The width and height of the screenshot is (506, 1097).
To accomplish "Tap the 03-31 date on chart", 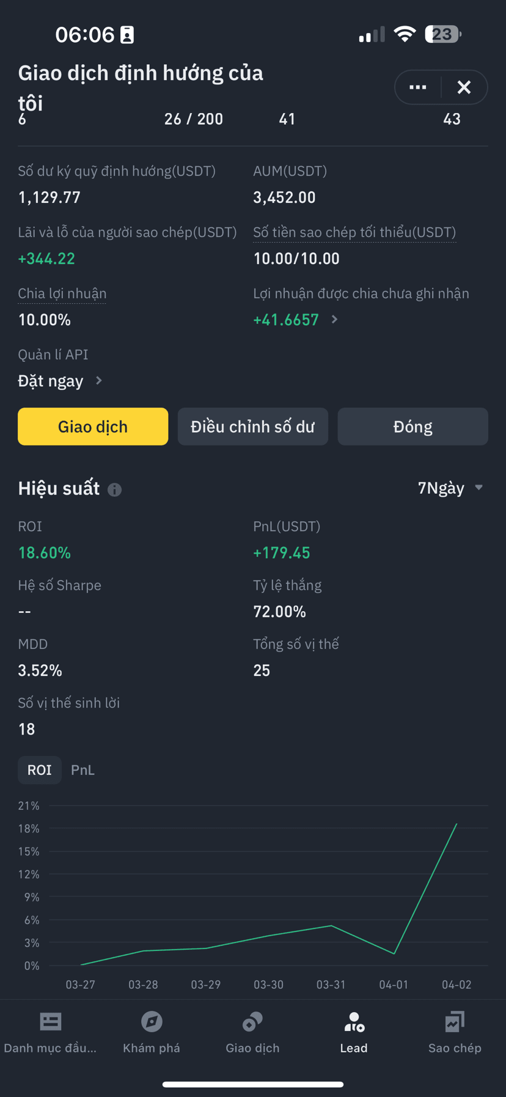I will (331, 985).
